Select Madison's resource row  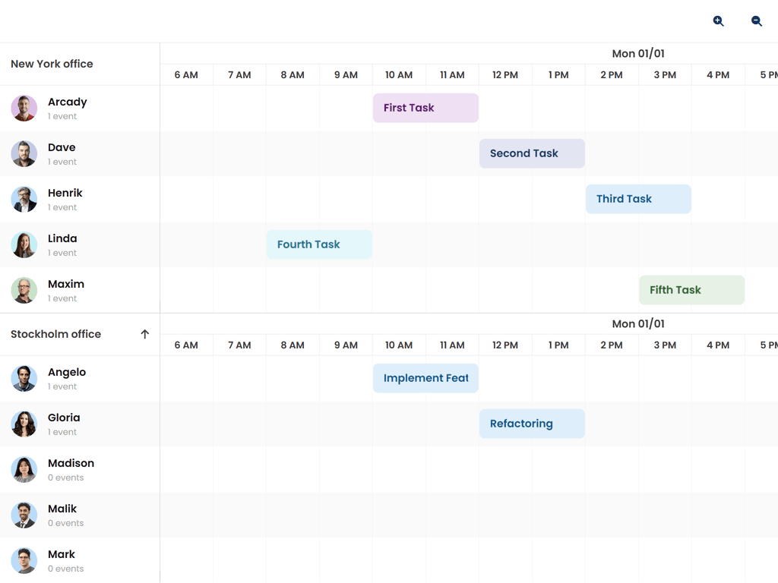[71, 469]
